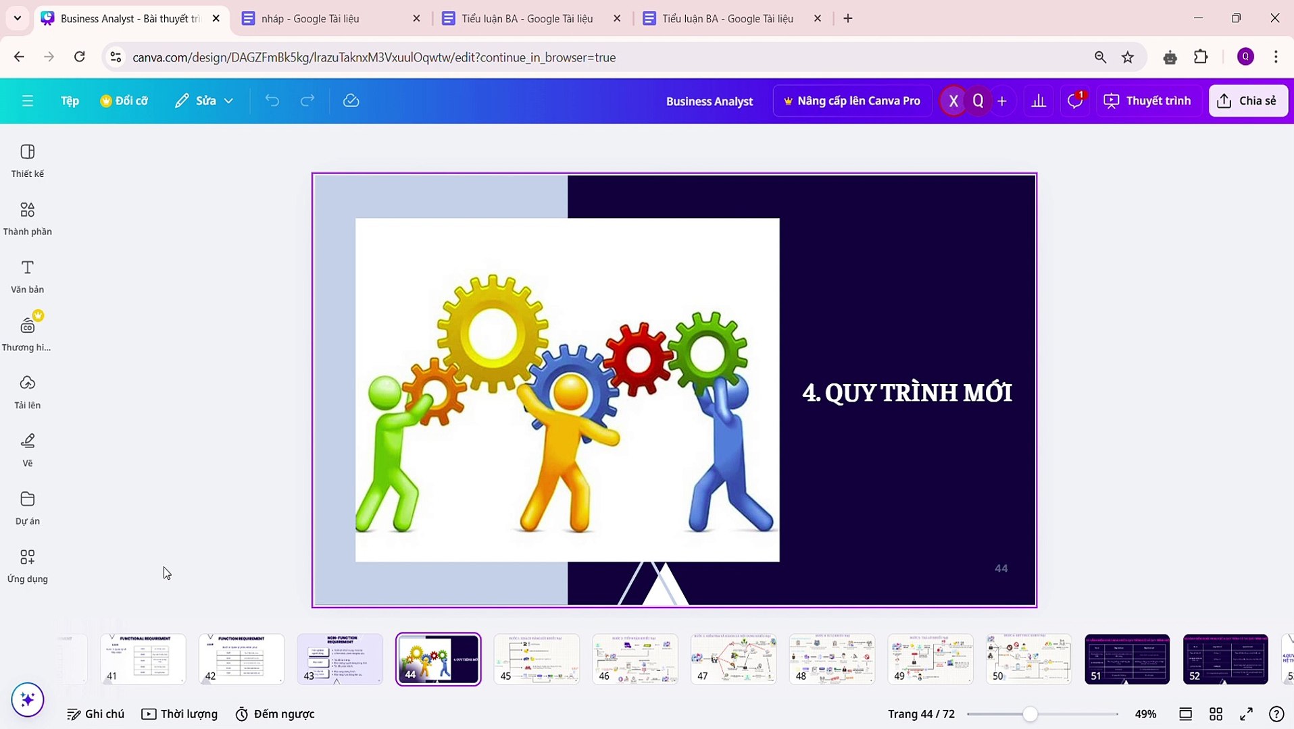Open the Văn bản panel
The image size is (1294, 729).
click(x=27, y=276)
